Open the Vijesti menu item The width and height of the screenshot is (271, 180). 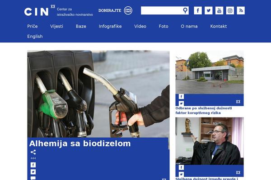(56, 26)
